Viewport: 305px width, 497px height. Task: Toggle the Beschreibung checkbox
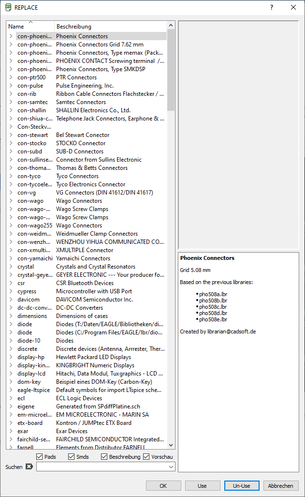coord(104,457)
